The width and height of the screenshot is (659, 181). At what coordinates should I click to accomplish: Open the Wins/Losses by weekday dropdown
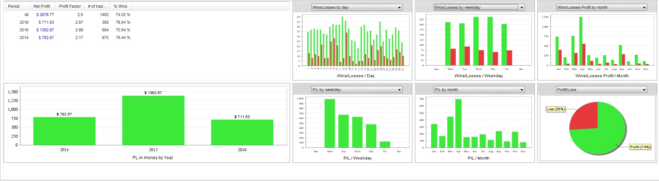(479, 7)
